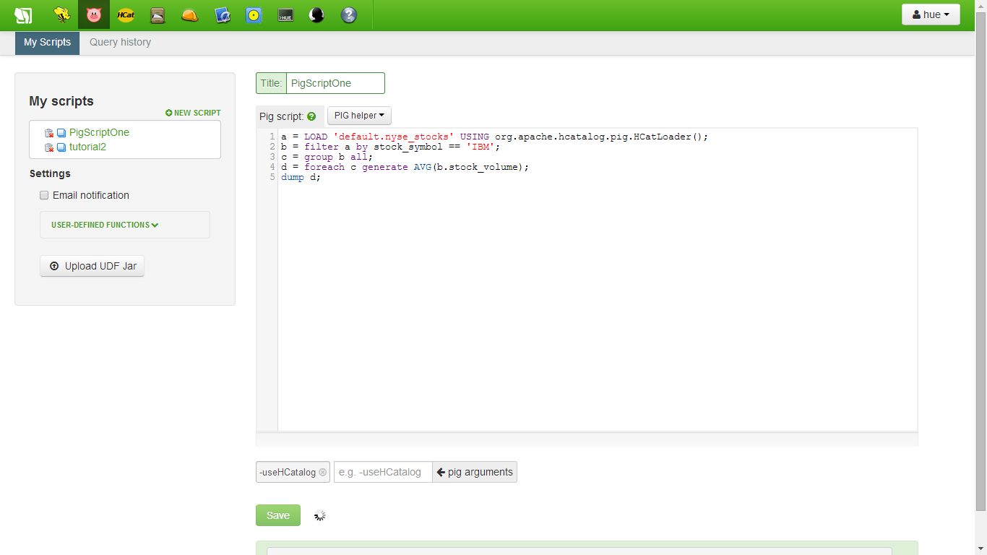Click 'c = group b all;' in the editor
Screen dimensions: 987x555
(x=327, y=157)
